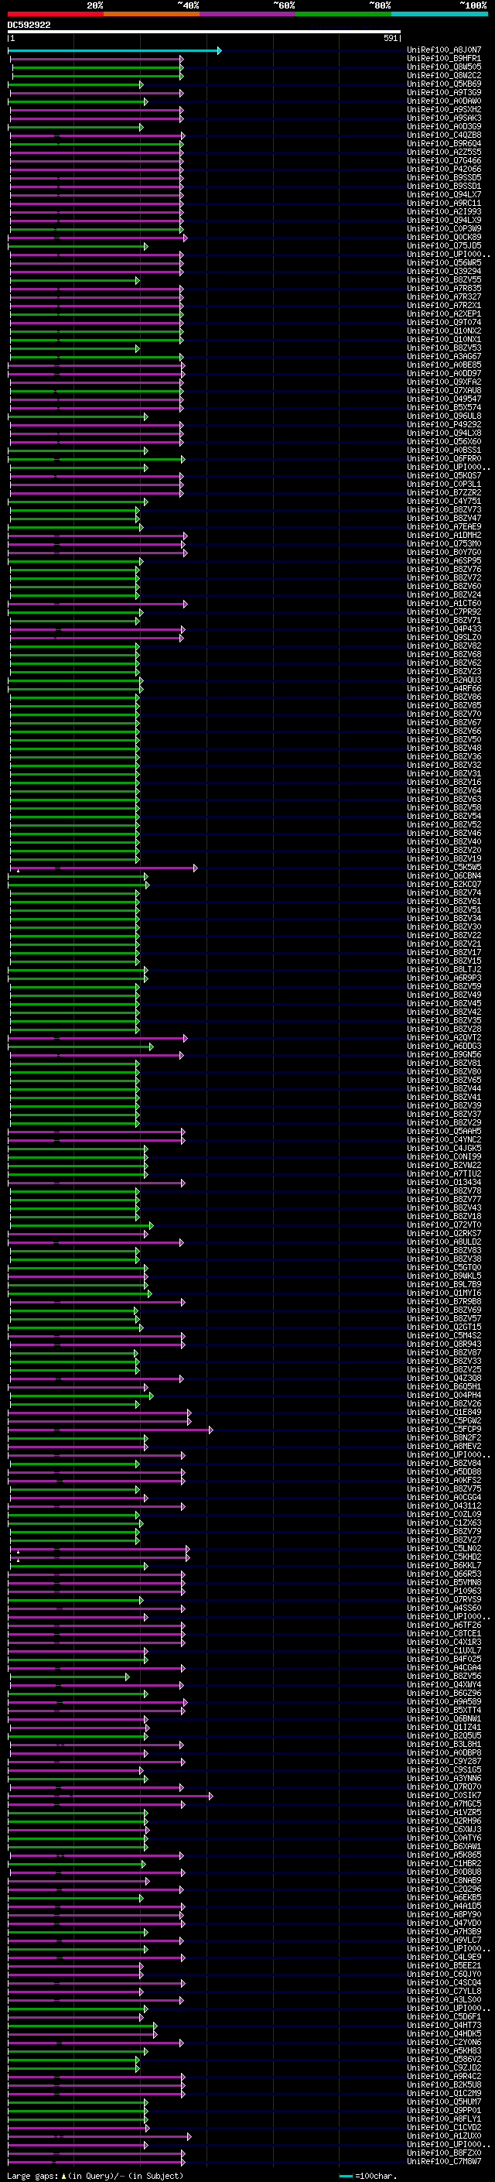Open hit UniRef100_B8LTJ2
The image size is (495, 2182).
pos(444,969)
